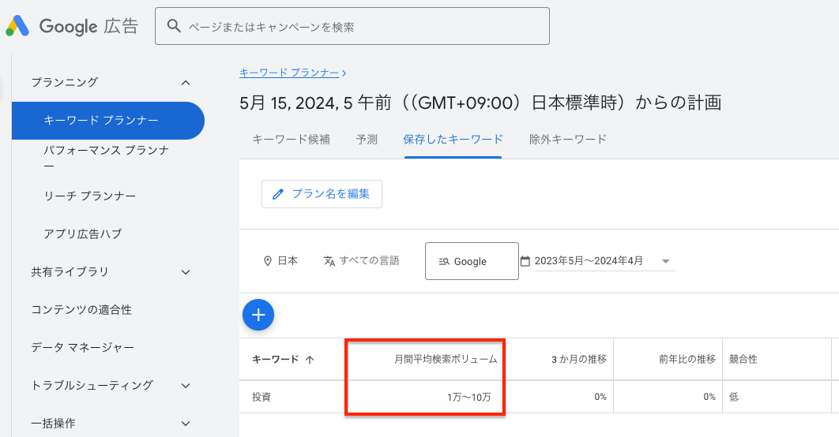Viewport: 839px width, 437px height.
Task: Click the プラン名を編集 button
Action: [322, 194]
